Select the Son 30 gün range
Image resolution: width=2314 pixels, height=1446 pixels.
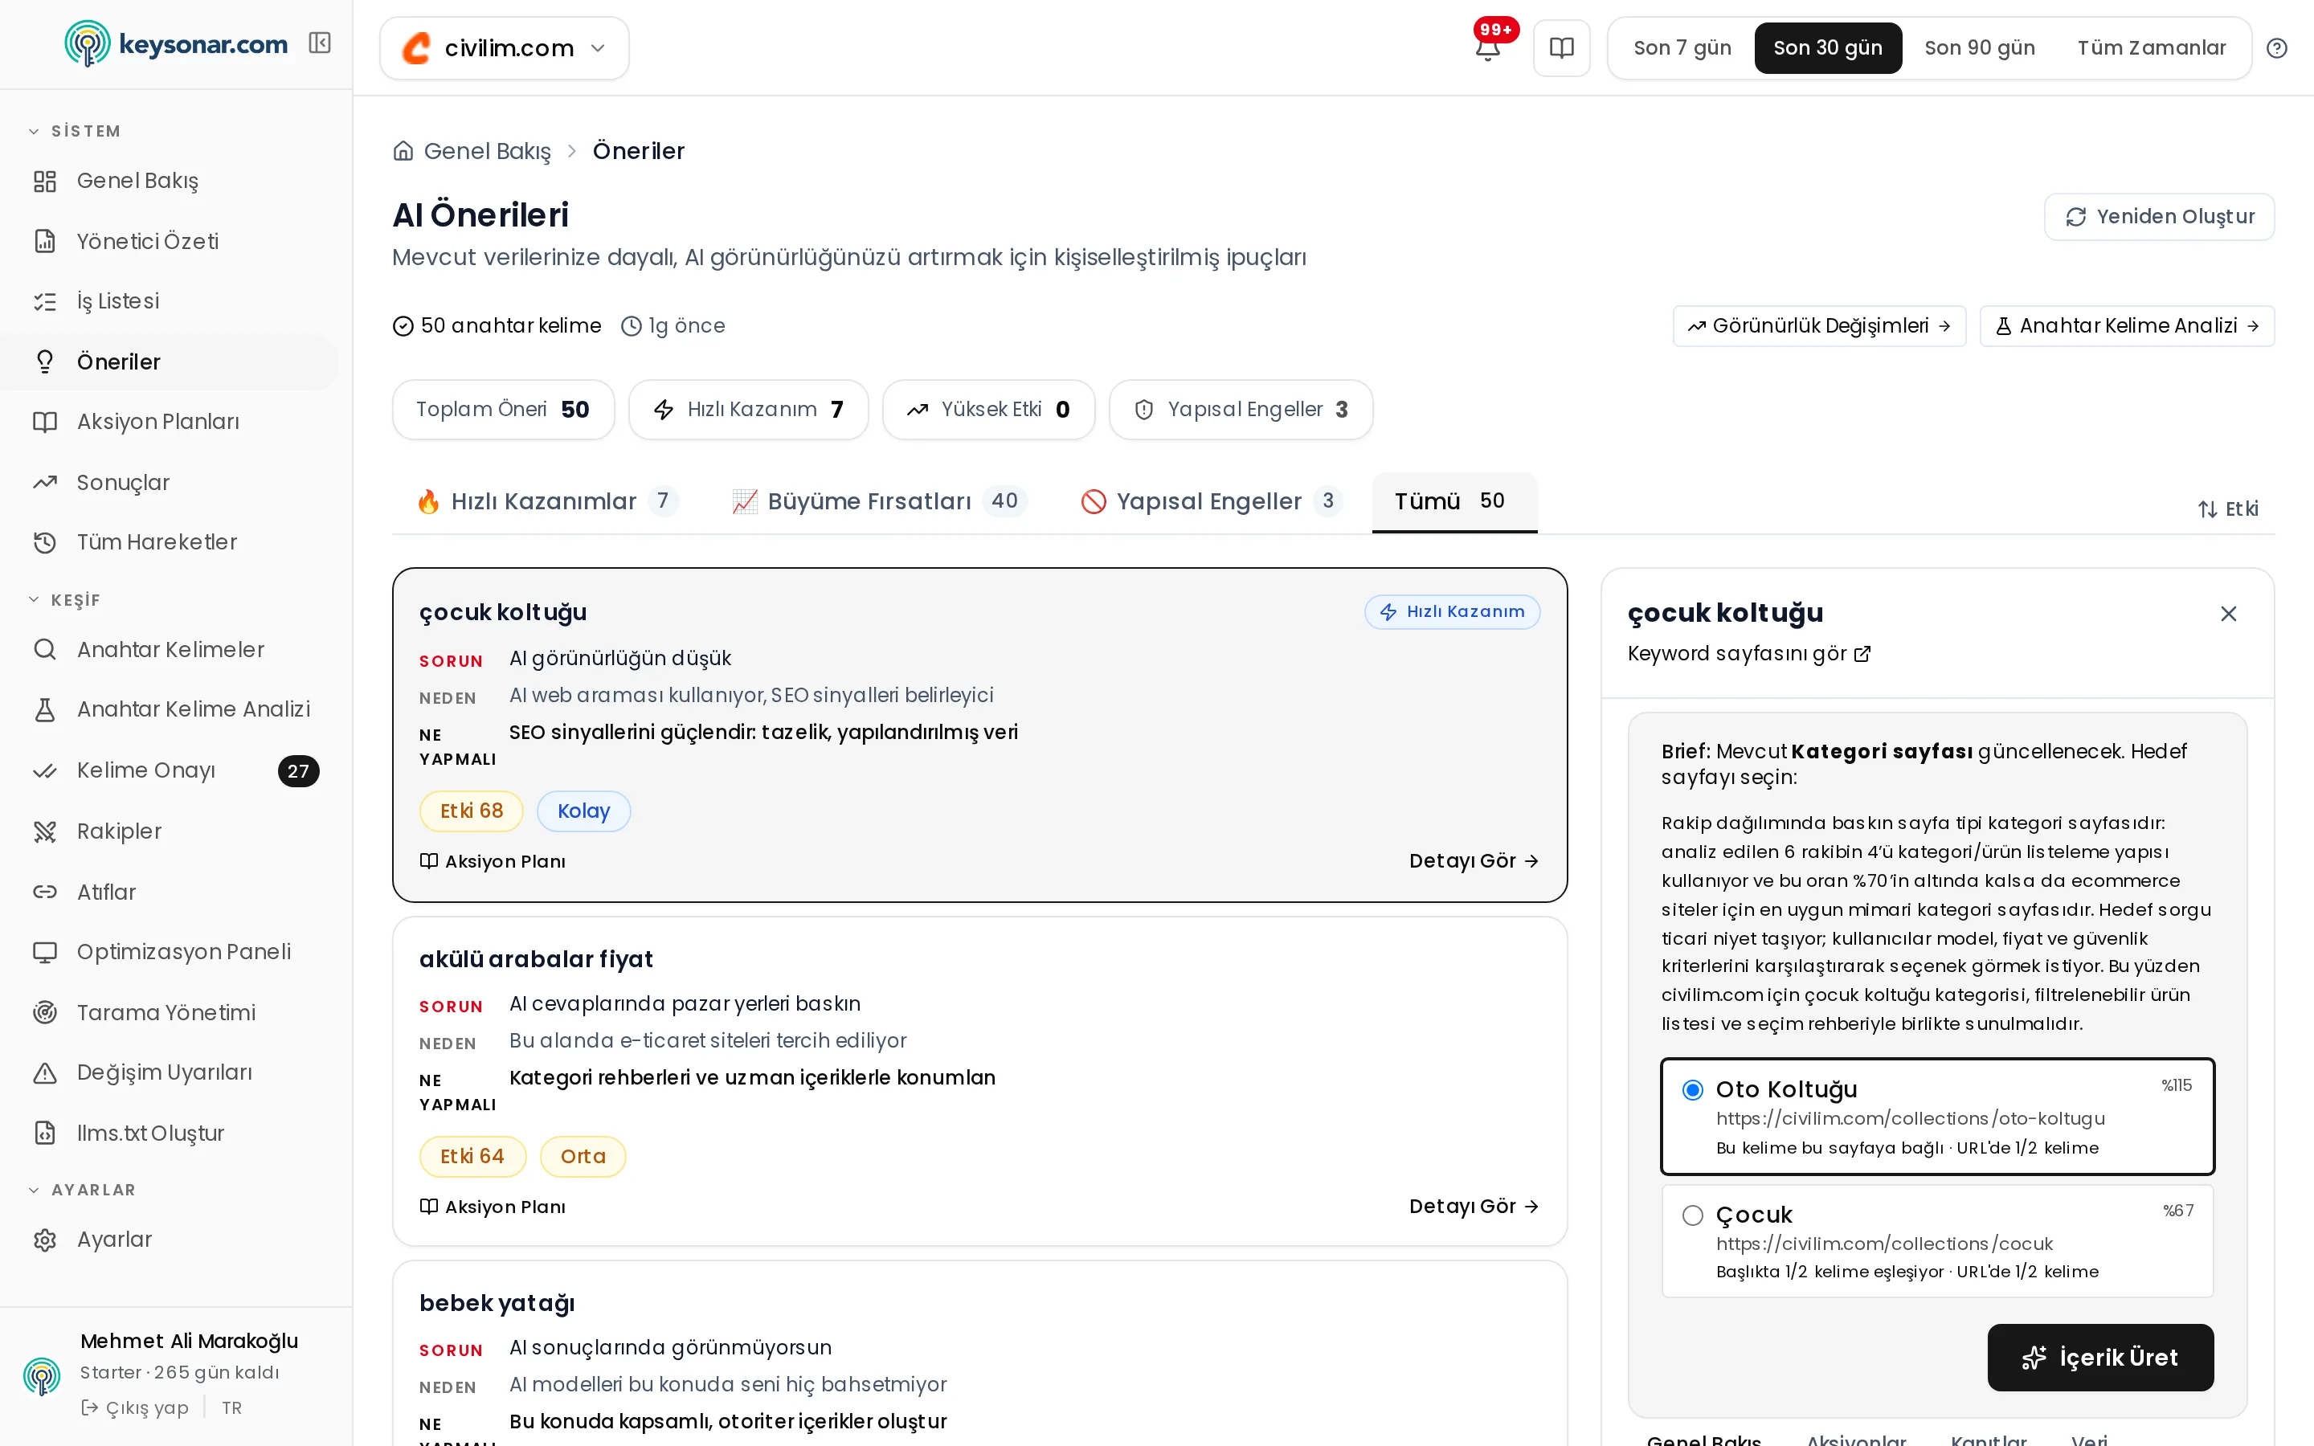[x=1827, y=48]
